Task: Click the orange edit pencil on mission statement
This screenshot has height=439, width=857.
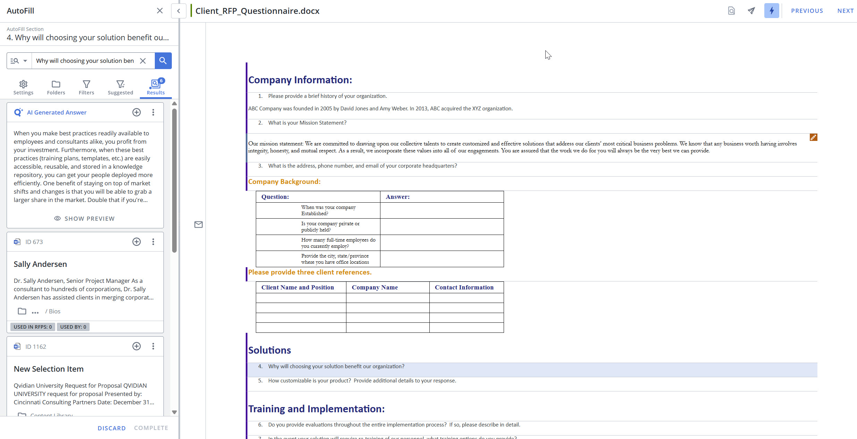Action: click(x=813, y=137)
